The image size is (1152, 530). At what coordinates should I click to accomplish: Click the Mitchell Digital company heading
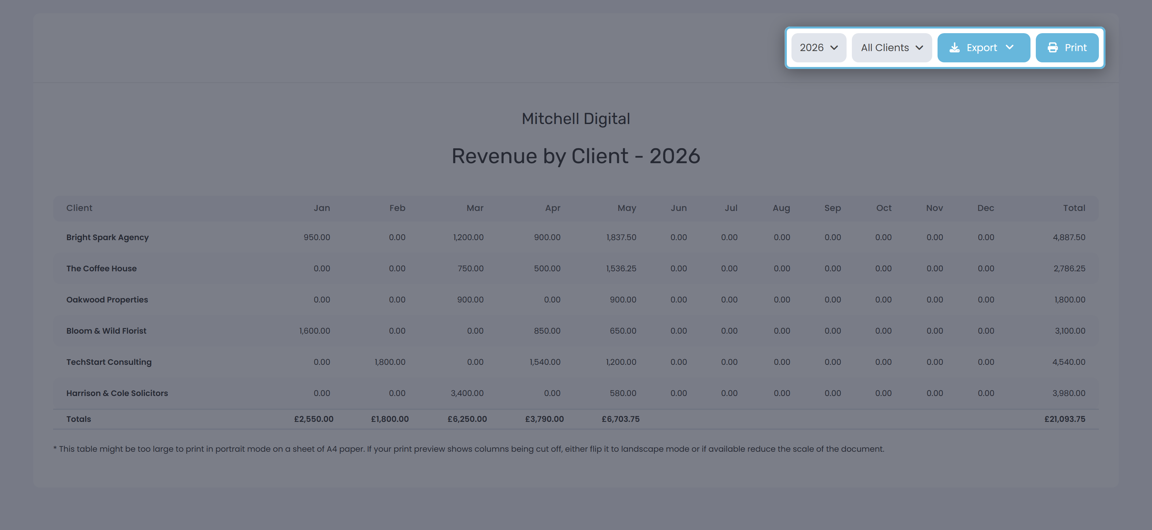576,119
